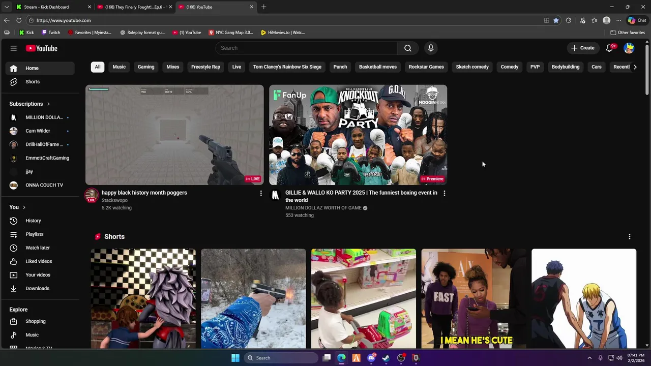Viewport: 651px width, 366px height.
Task: Reload the page in the browser
Action: click(19, 20)
